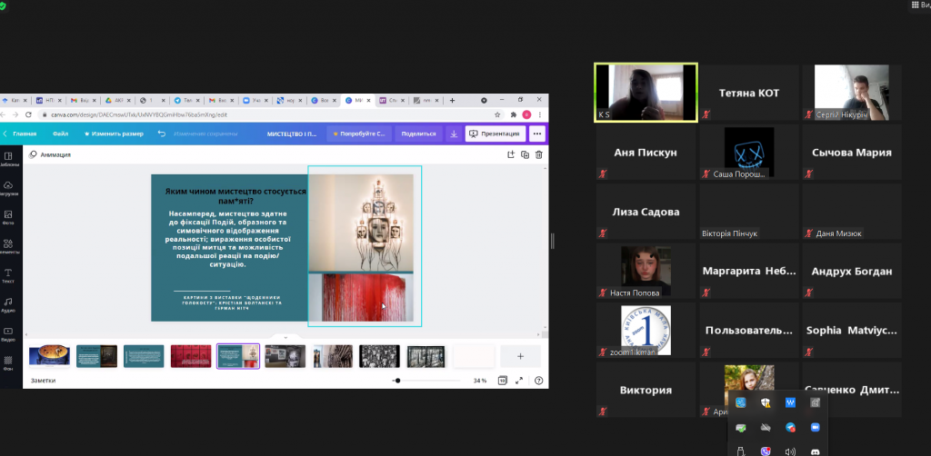Image resolution: width=931 pixels, height=456 pixels.
Task: Open the Templates panel in Canva sidebar
Action: coord(9,159)
